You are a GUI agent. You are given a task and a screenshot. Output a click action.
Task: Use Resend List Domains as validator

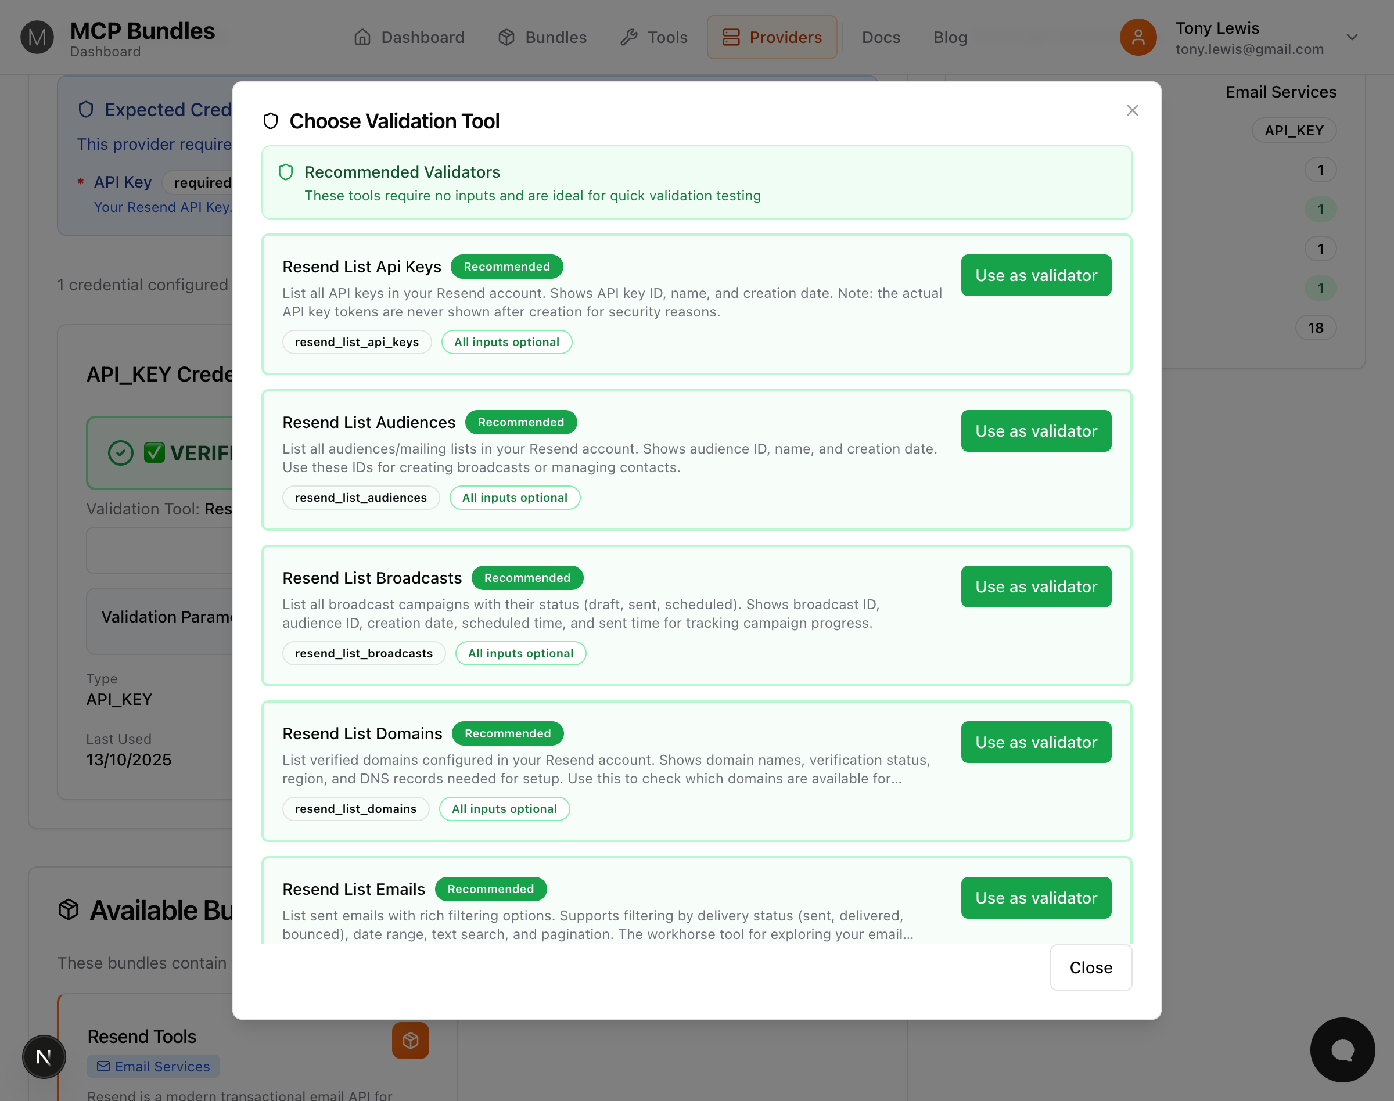[x=1035, y=742]
